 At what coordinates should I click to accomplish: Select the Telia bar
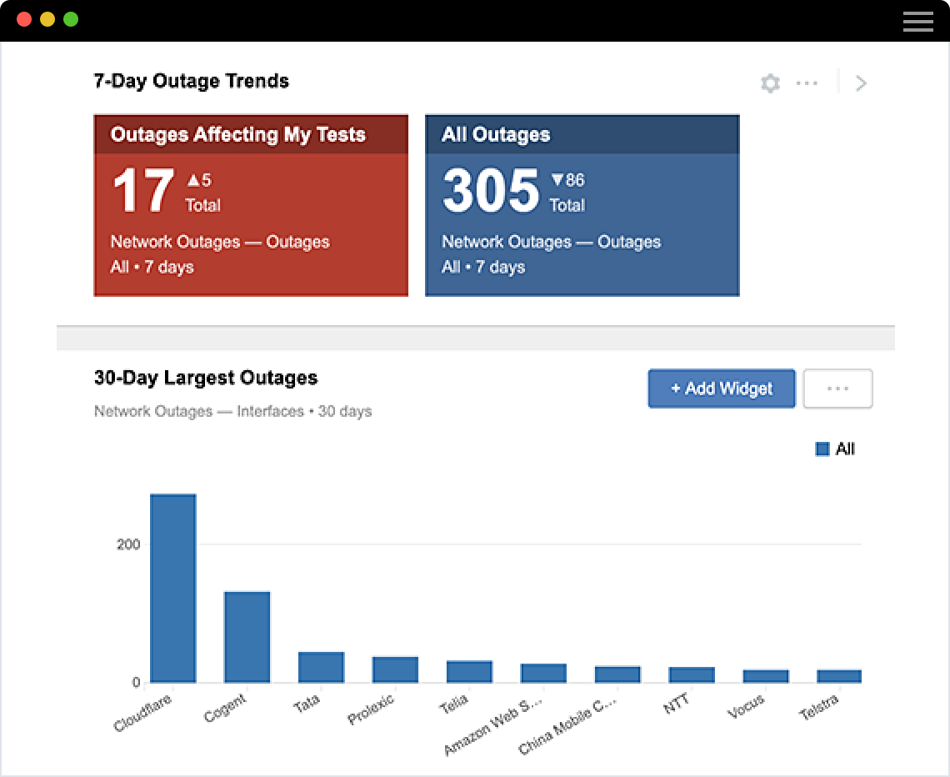(x=469, y=671)
